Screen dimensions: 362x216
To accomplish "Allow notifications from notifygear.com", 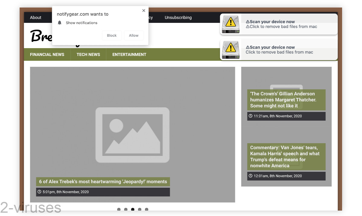I will (134, 35).
